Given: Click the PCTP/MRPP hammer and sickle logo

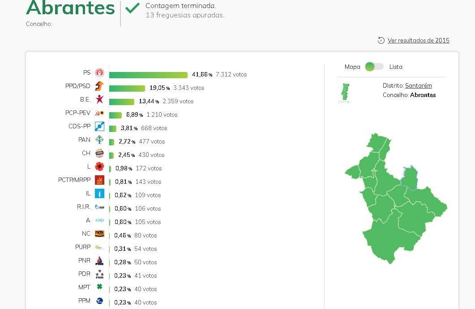Looking at the screenshot, I should [99, 180].
